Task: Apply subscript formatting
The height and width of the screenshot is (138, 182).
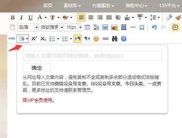Action: 43,39
